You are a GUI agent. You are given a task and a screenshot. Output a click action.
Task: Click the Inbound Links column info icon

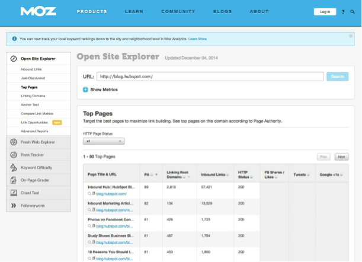pos(228,175)
